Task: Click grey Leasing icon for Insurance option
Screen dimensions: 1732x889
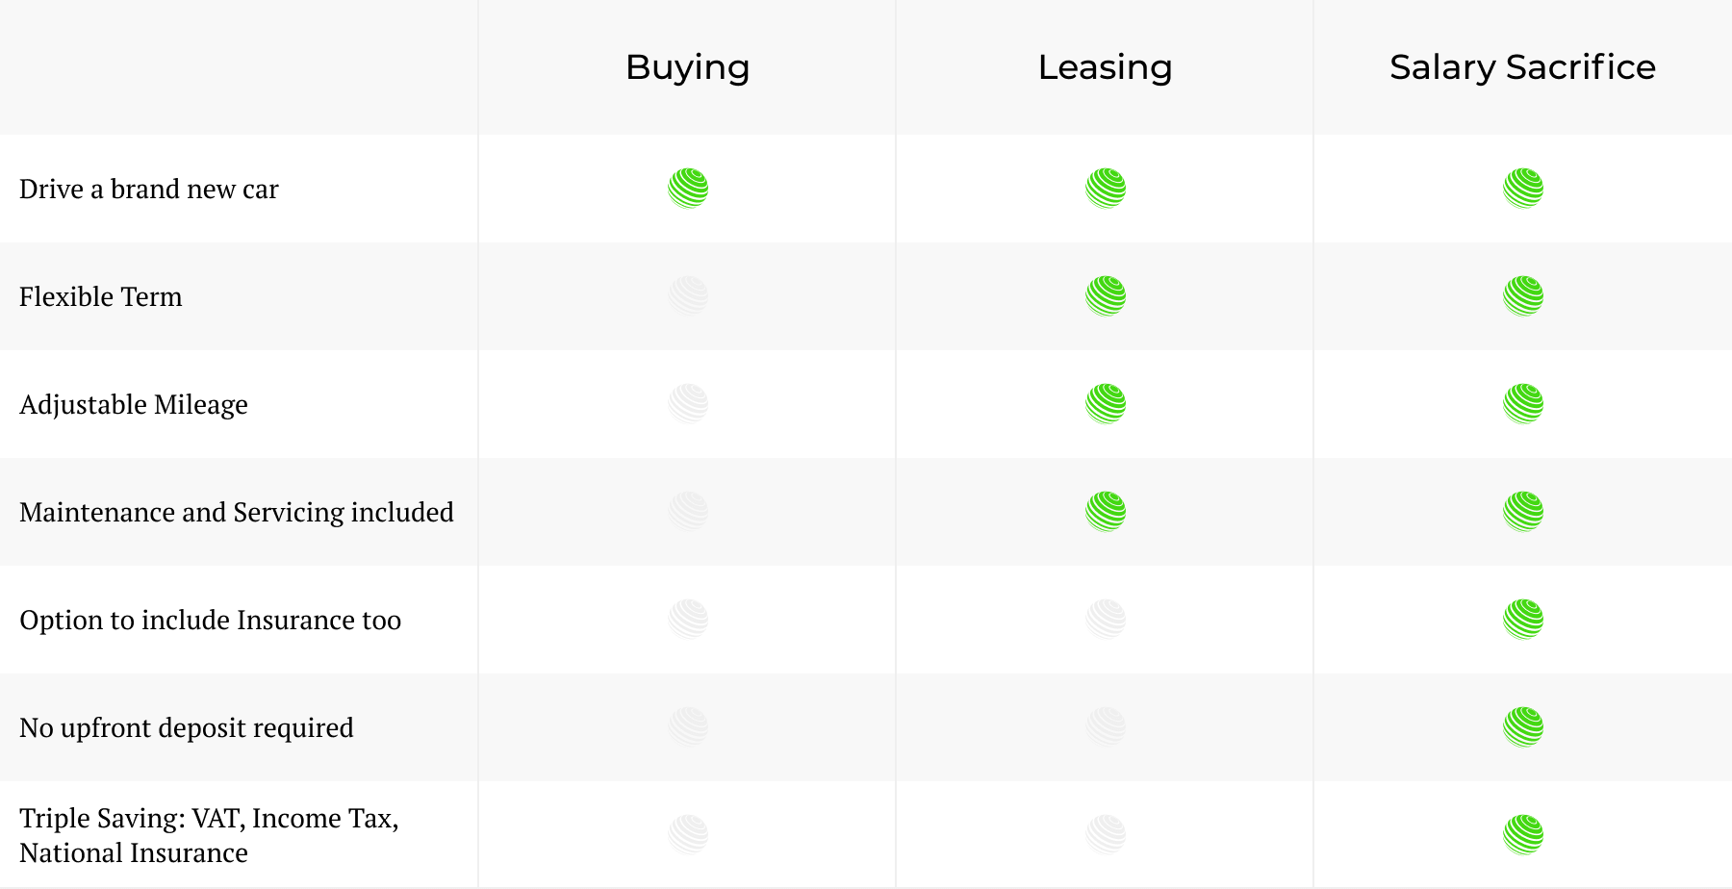Action: [1106, 620]
